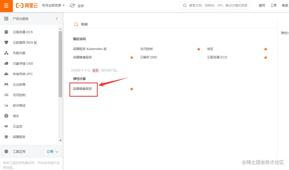
Task: Open the 工单 menu
Action: point(273,6)
